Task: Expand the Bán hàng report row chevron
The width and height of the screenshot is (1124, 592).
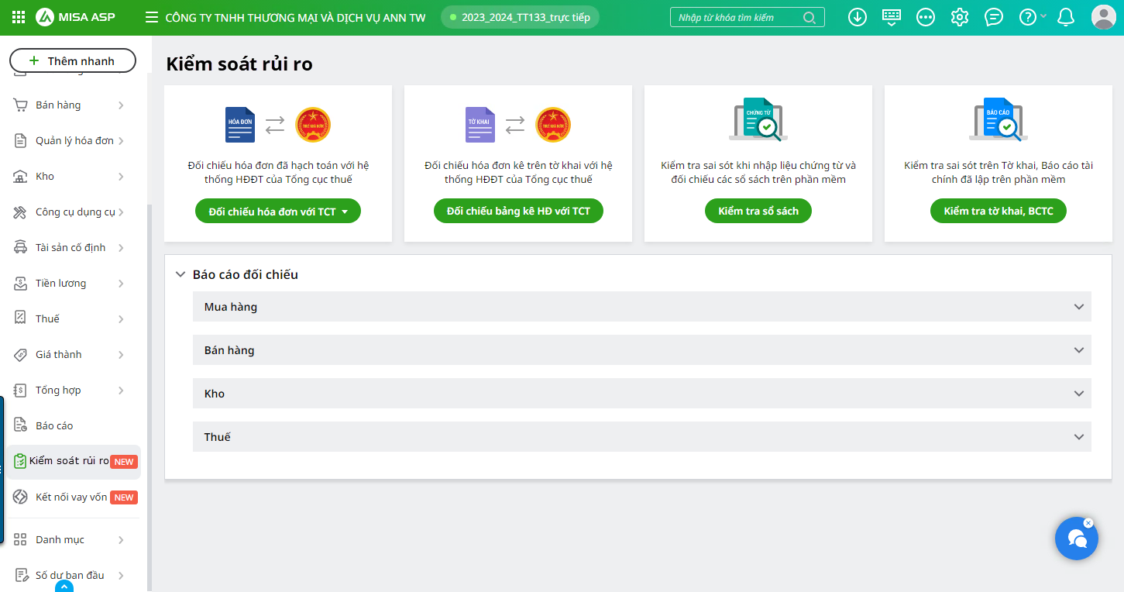Action: pos(1079,350)
